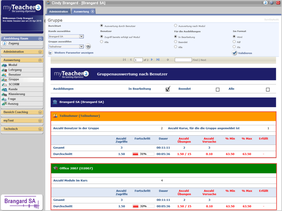Screen dimensions: 282x211
Task: Close the Auswertung tab with X icon
Action: coord(93,12)
